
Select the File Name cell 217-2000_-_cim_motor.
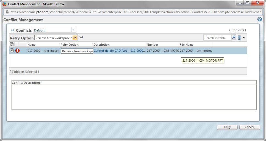(196, 51)
